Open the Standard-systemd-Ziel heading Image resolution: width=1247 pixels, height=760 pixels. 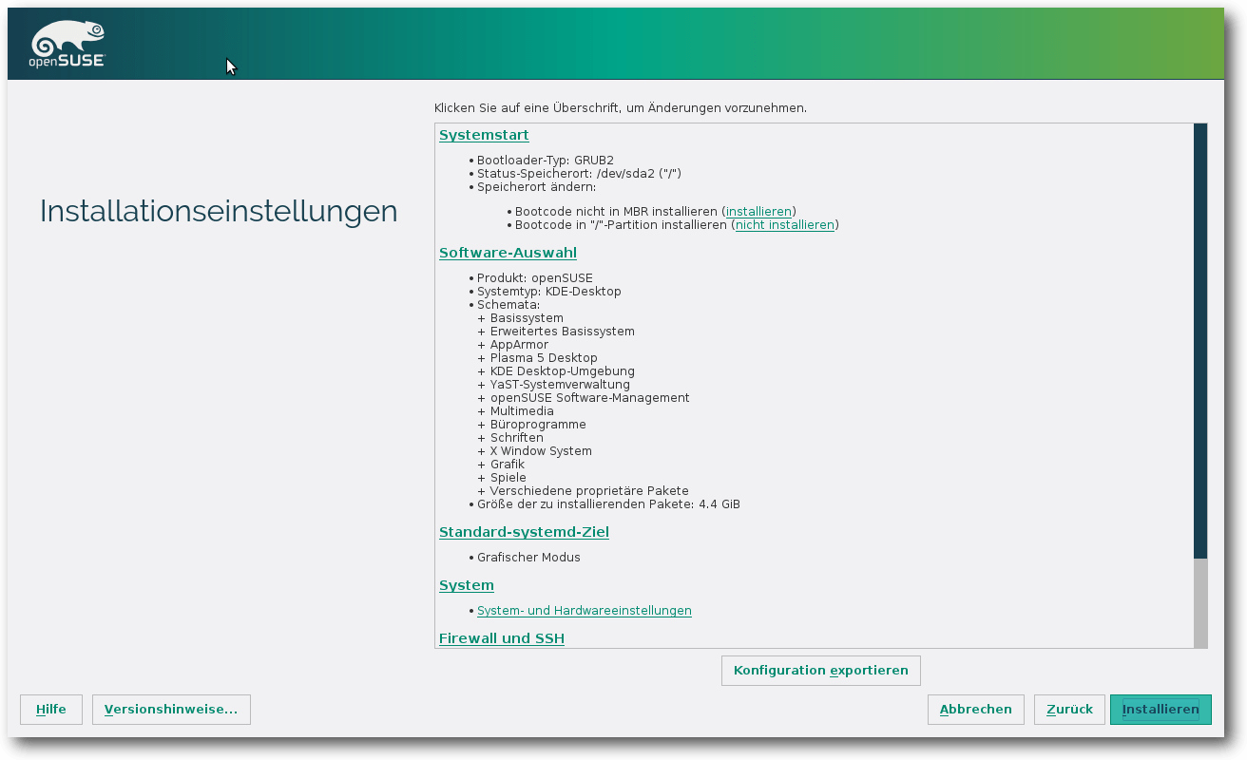coord(524,532)
